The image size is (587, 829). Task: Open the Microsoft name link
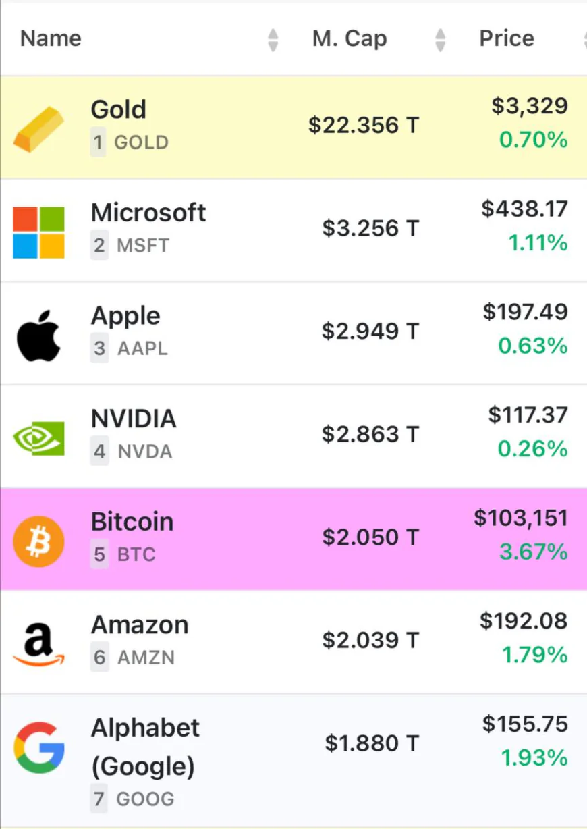pos(148,213)
